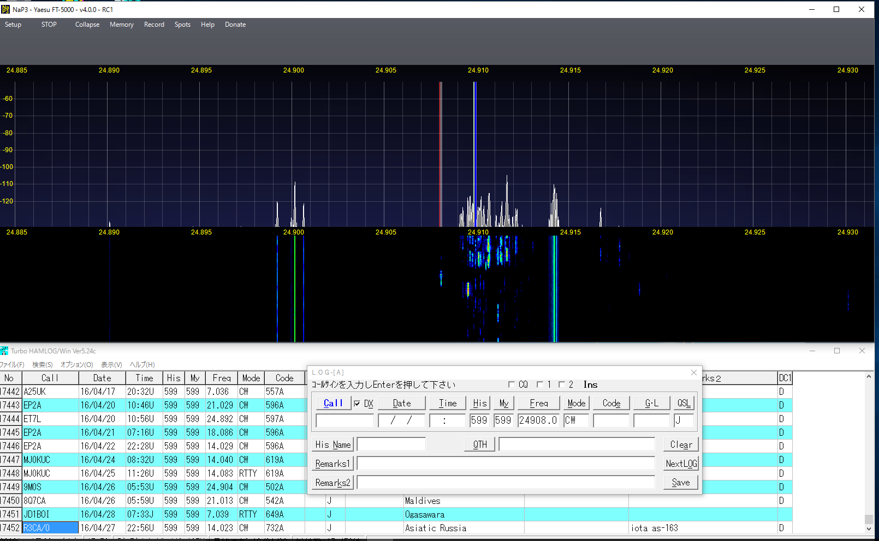Select the JD1BOI log entry
The width and height of the screenshot is (879, 541).
50,514
